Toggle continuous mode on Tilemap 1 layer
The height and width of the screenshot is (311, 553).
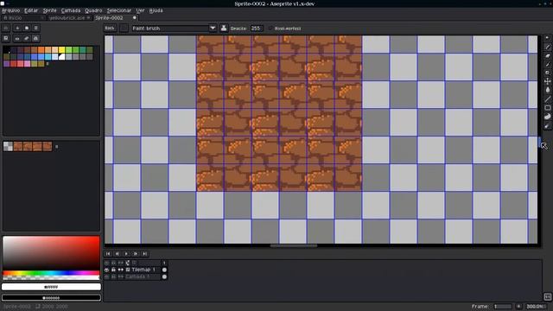pyautogui.click(x=121, y=270)
